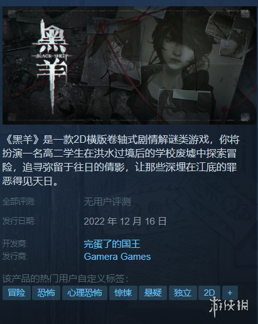
Task: Click the release date 2022 年 12 月 16 日
Action: [x=125, y=221]
